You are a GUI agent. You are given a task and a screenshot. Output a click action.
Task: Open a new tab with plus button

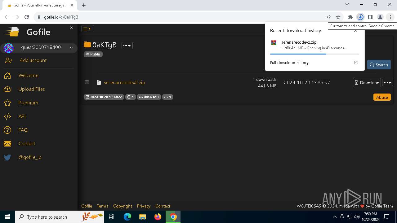tap(84, 5)
